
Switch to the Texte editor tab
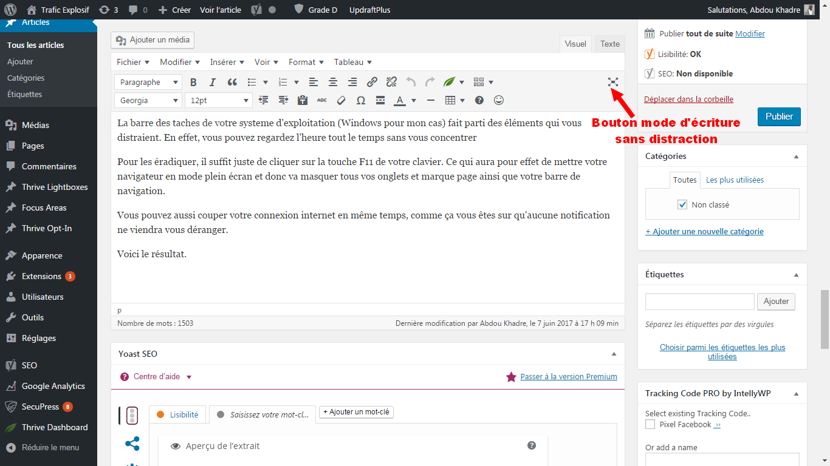pos(609,44)
